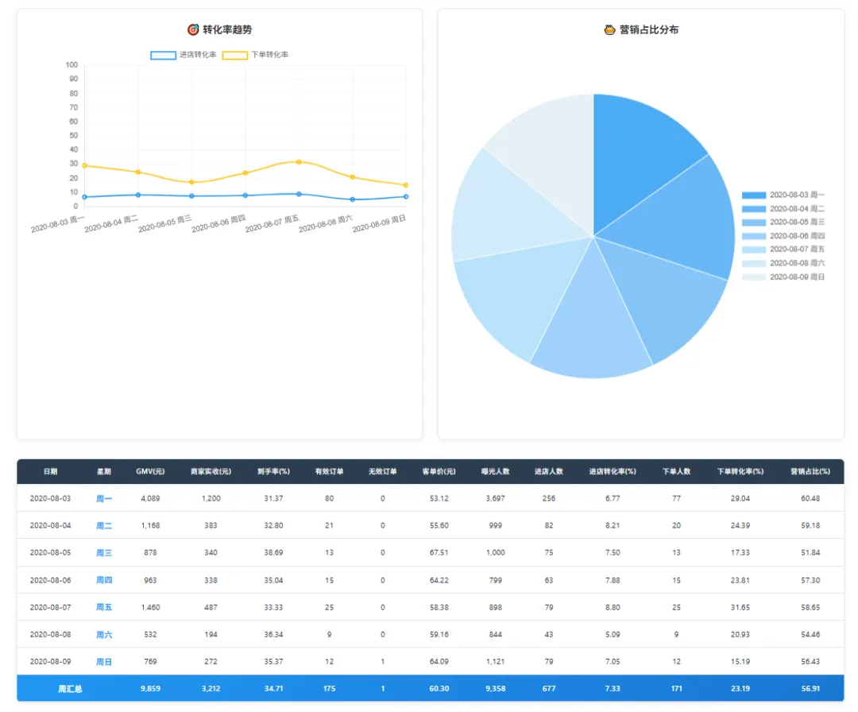Click the basket icon beside 营销占比分布 title
The height and width of the screenshot is (712, 858).
pyautogui.click(x=609, y=29)
